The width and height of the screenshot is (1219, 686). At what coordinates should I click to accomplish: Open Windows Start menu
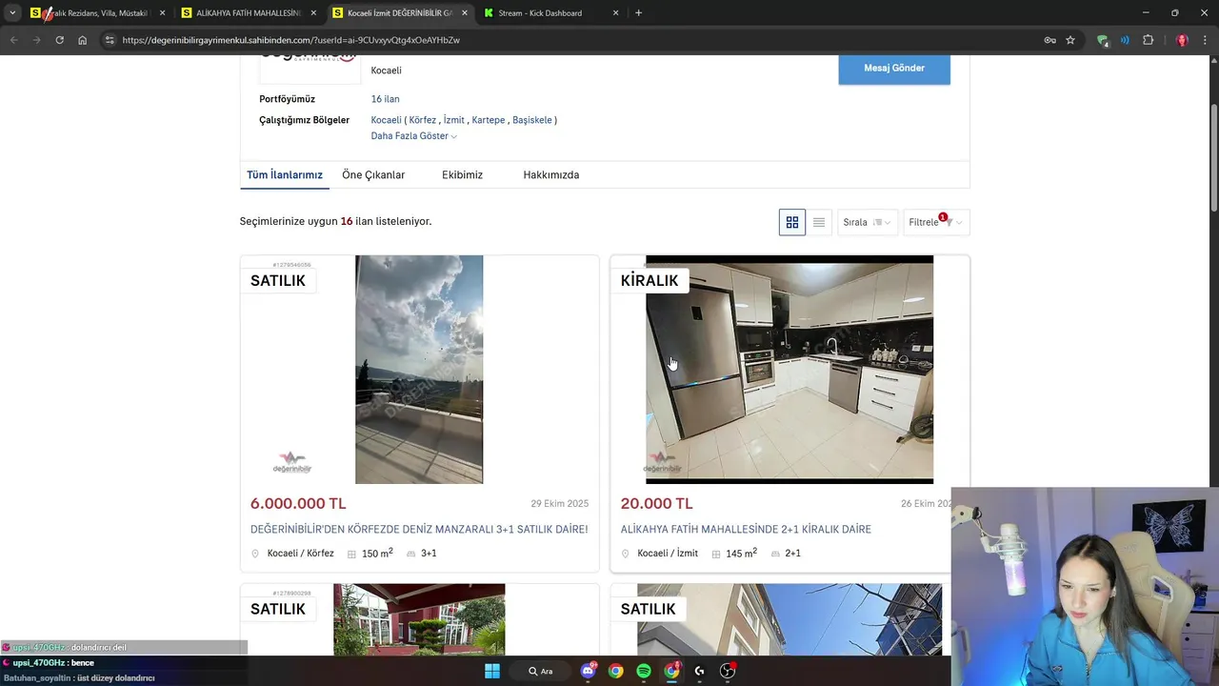coord(492,671)
